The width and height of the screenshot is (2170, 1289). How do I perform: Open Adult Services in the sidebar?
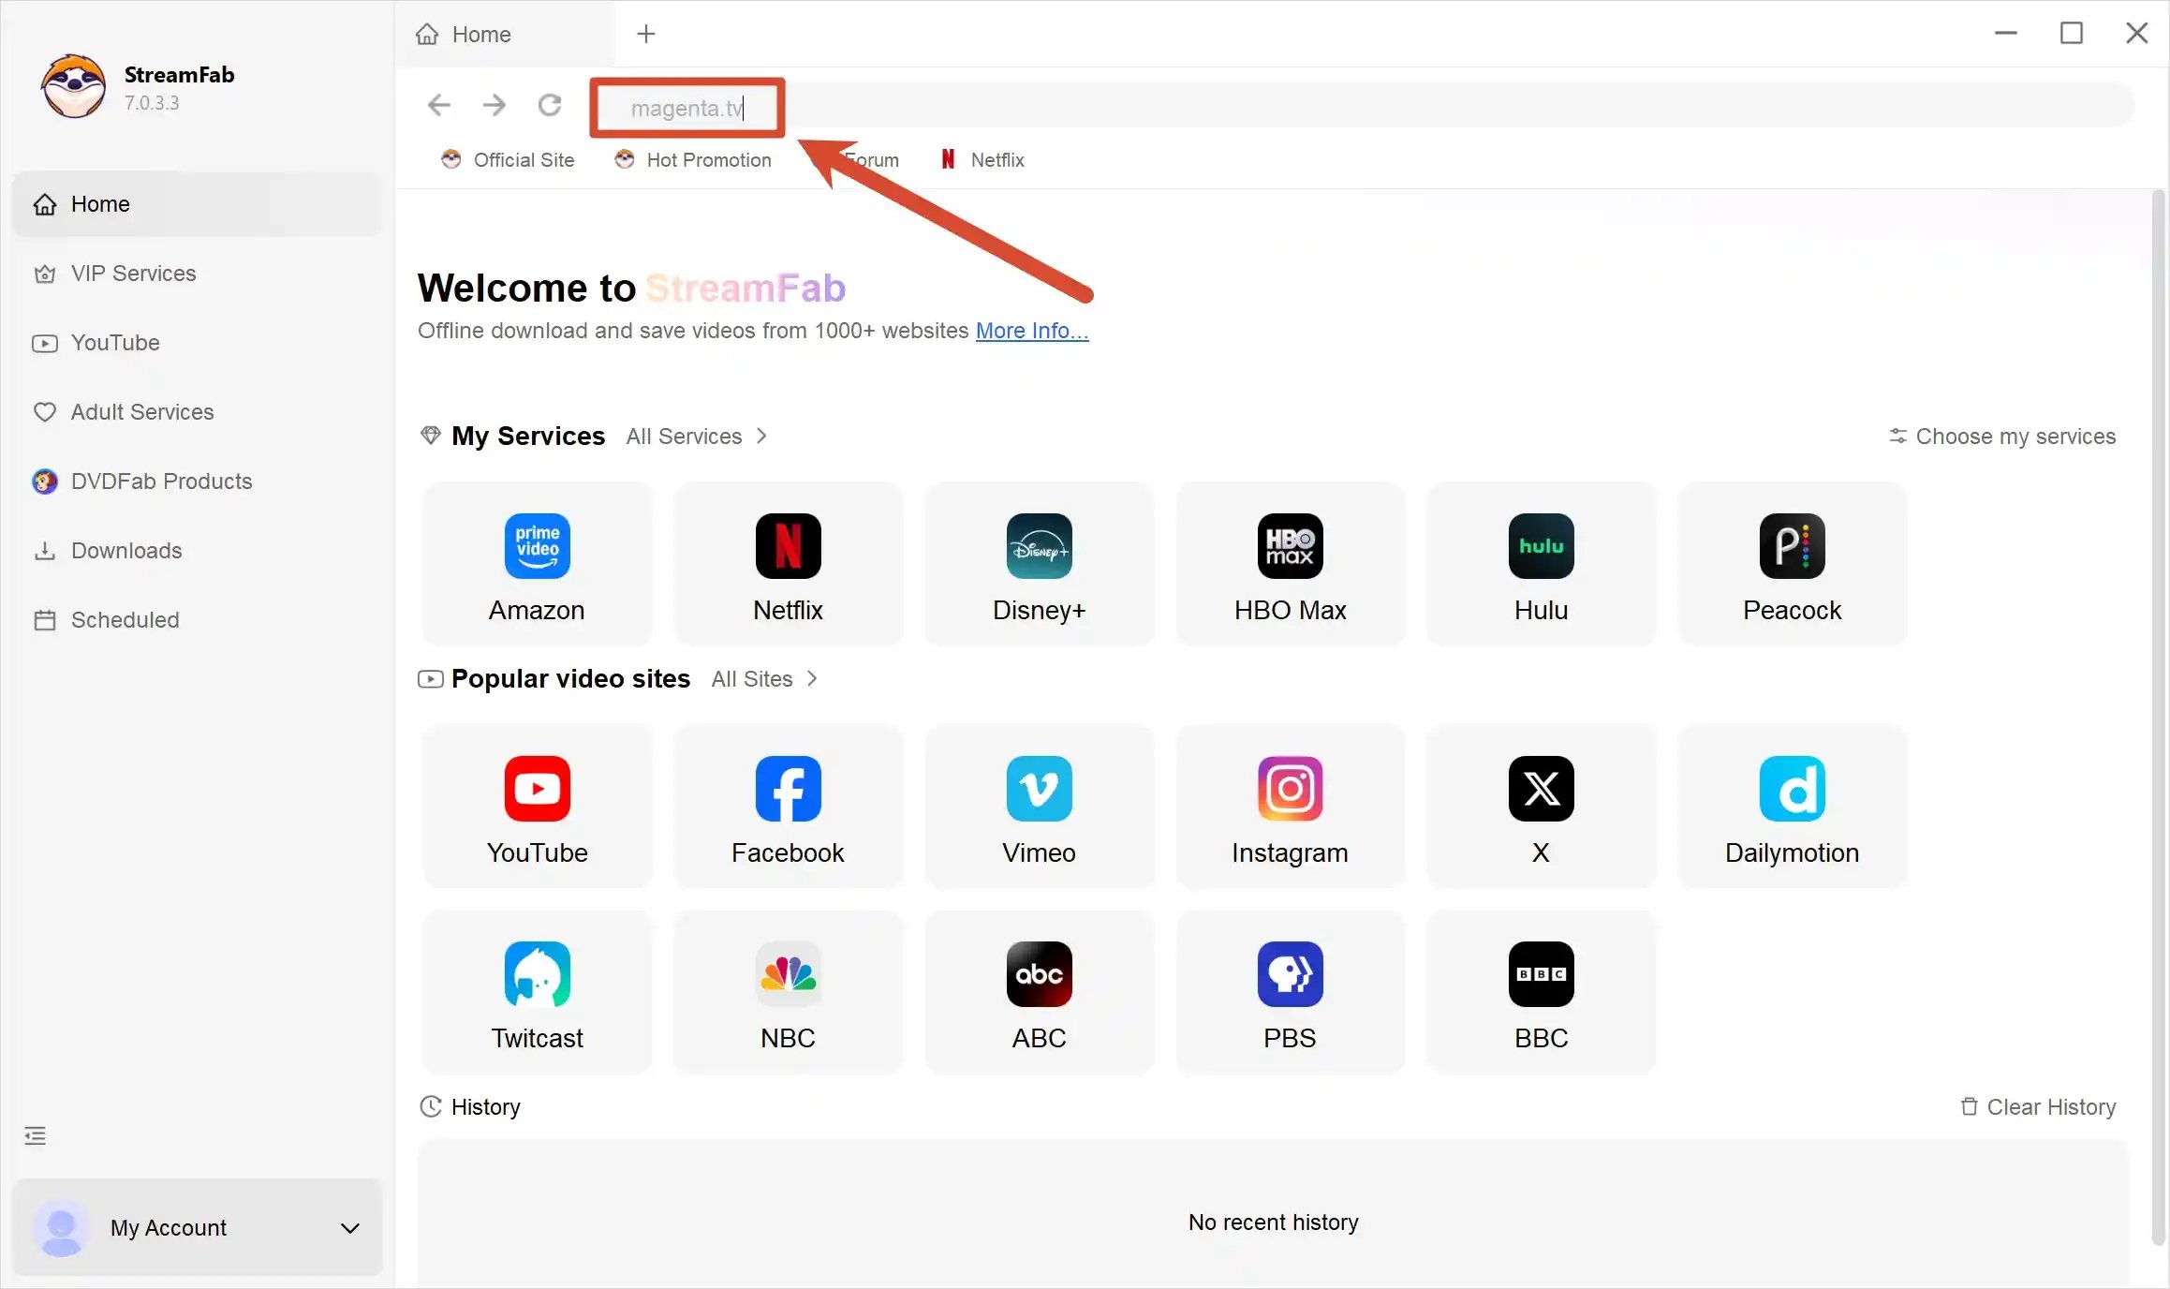[x=198, y=412]
